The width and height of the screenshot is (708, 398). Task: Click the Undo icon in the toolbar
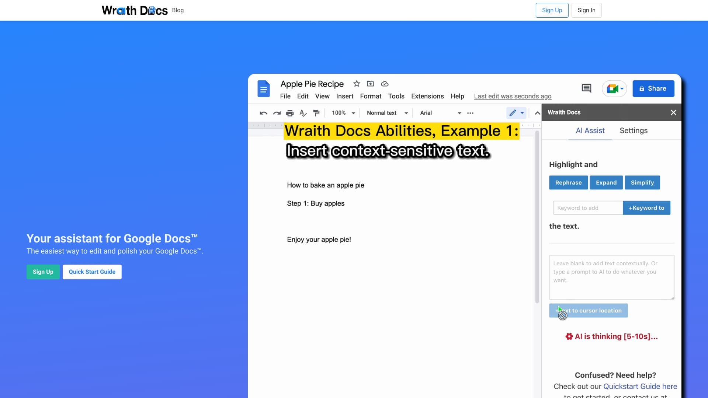click(x=263, y=113)
